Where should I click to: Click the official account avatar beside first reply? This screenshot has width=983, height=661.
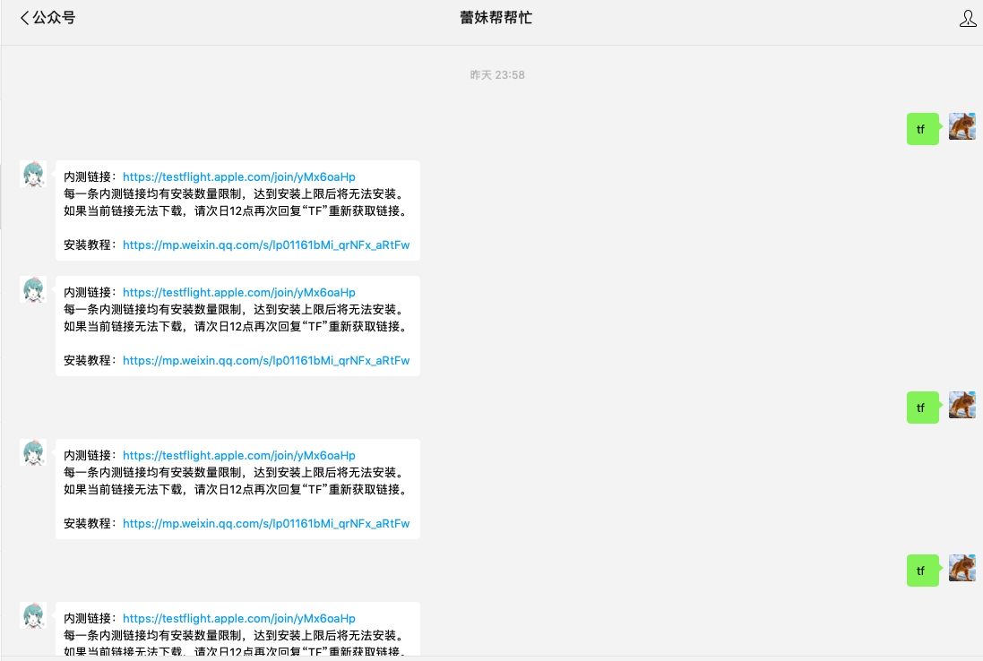point(33,175)
